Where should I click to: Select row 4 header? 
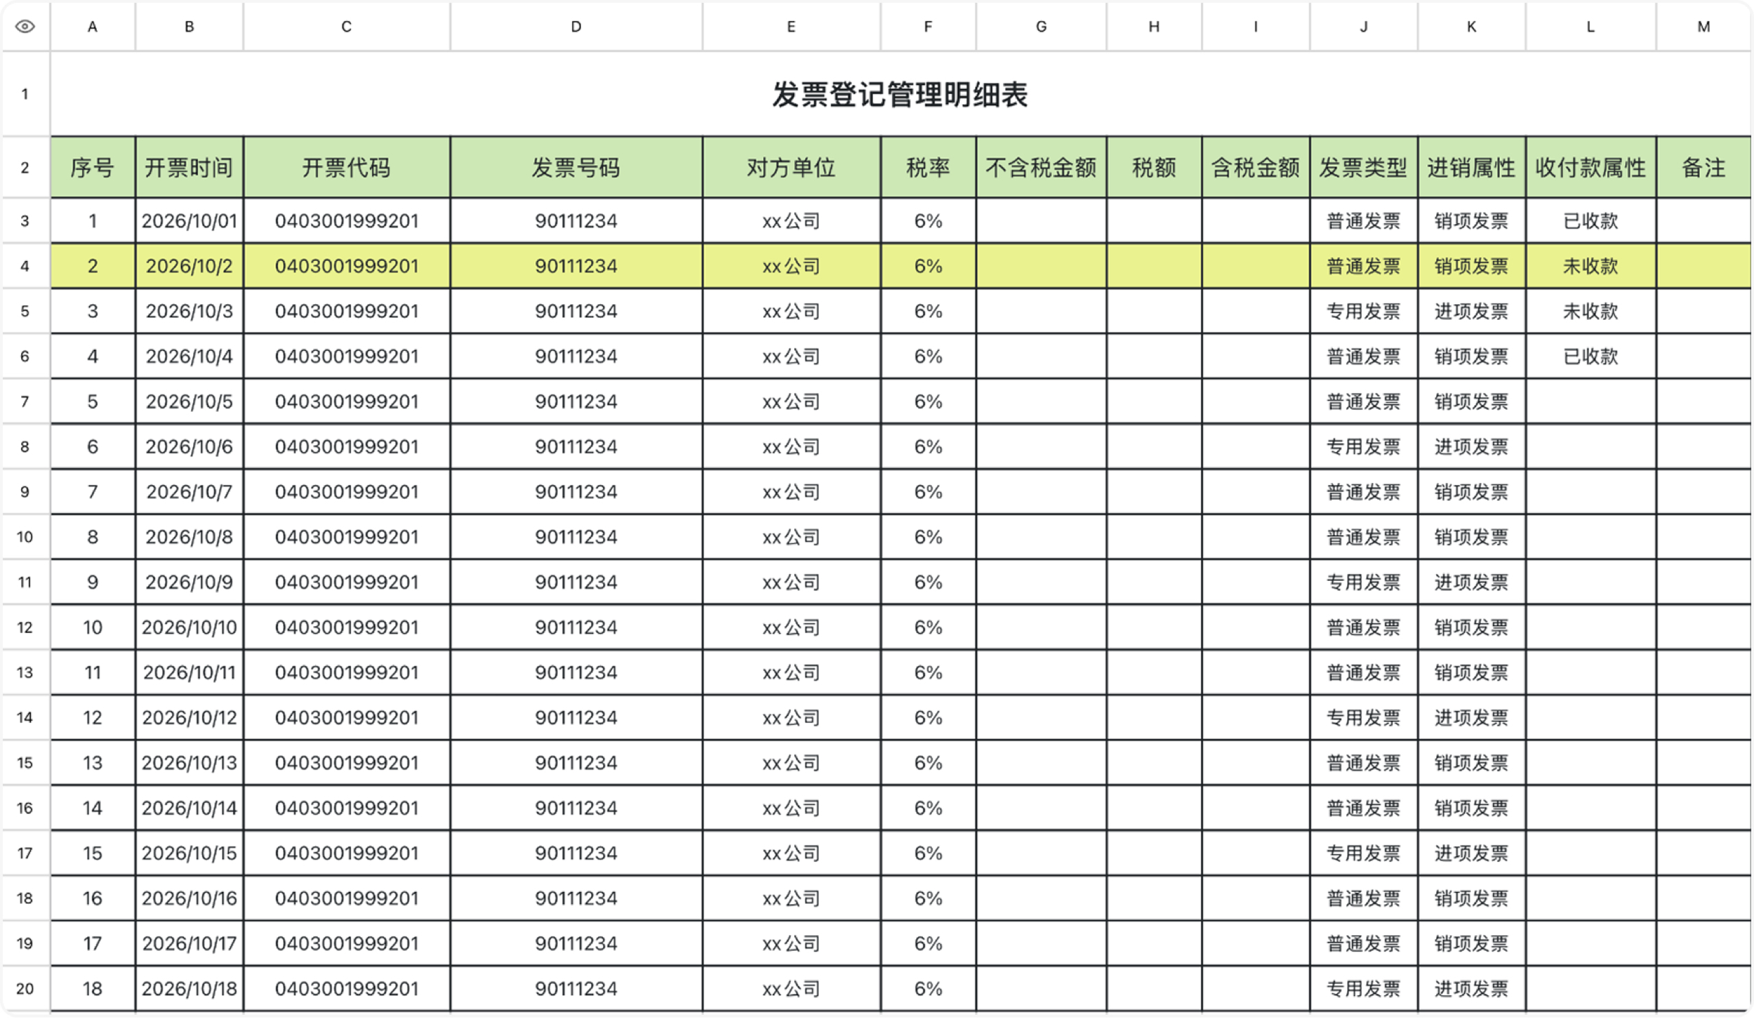(25, 266)
